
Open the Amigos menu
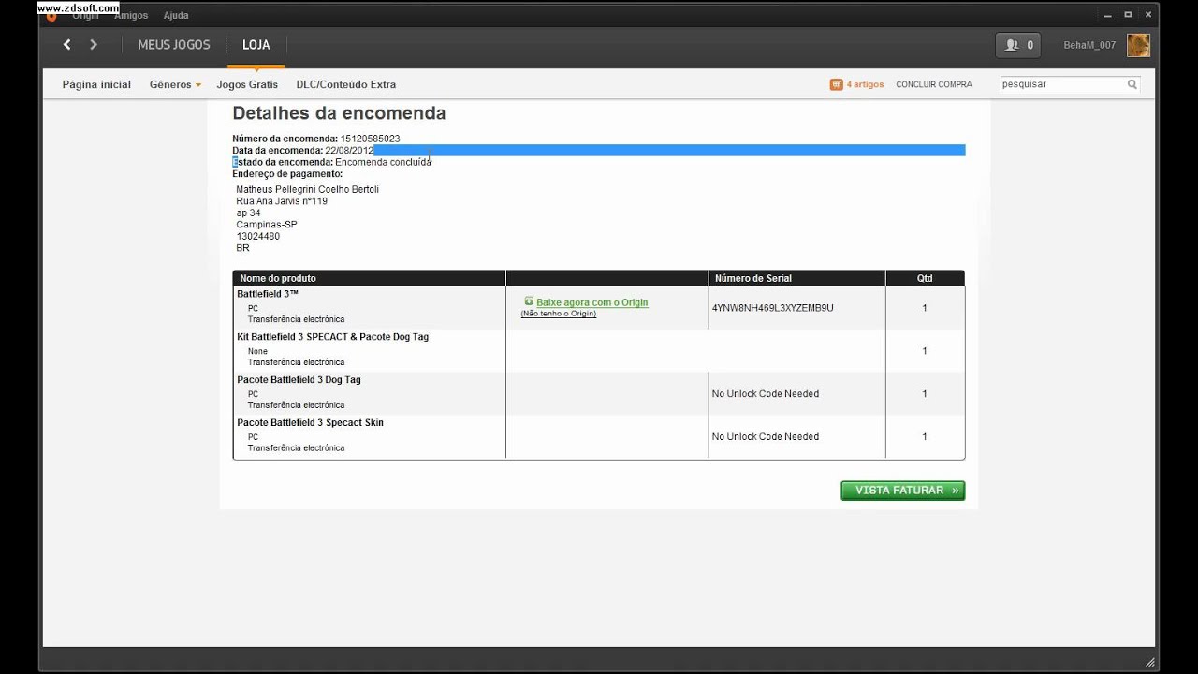click(x=131, y=16)
